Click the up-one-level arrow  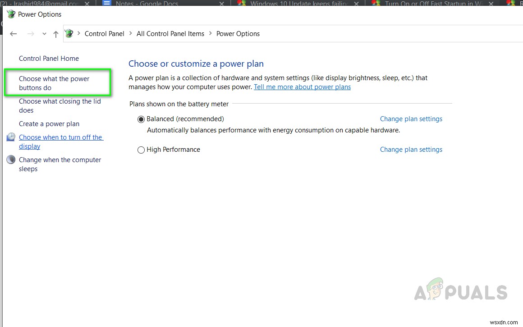pyautogui.click(x=56, y=34)
